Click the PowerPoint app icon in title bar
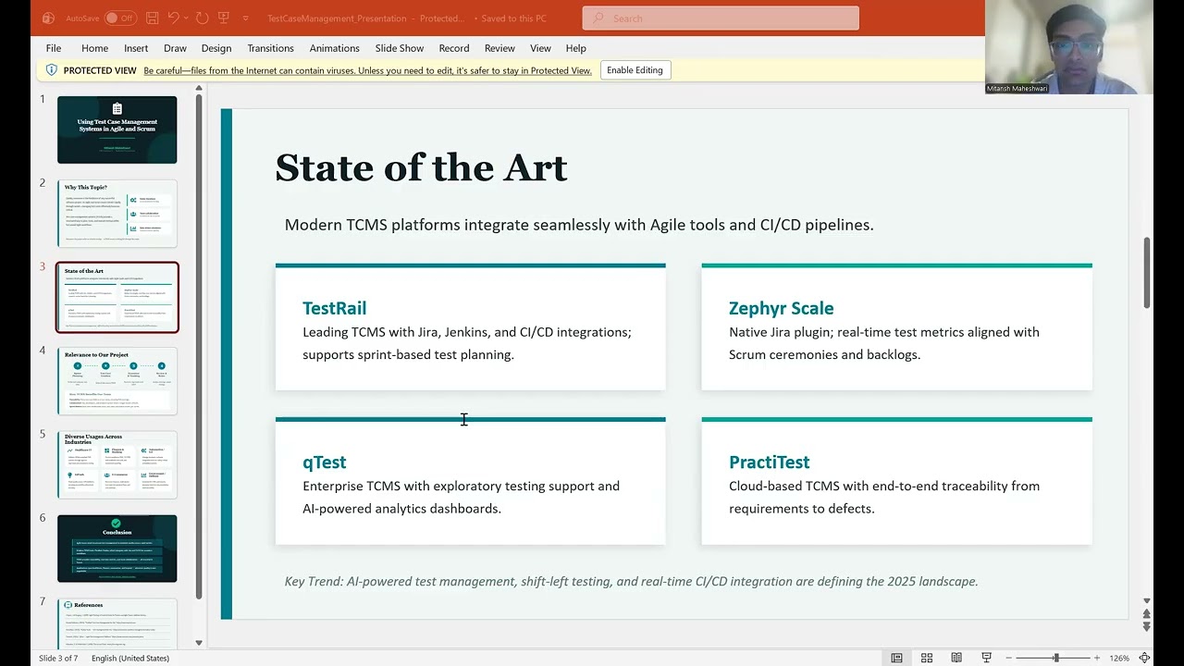Image resolution: width=1184 pixels, height=666 pixels. point(48,18)
